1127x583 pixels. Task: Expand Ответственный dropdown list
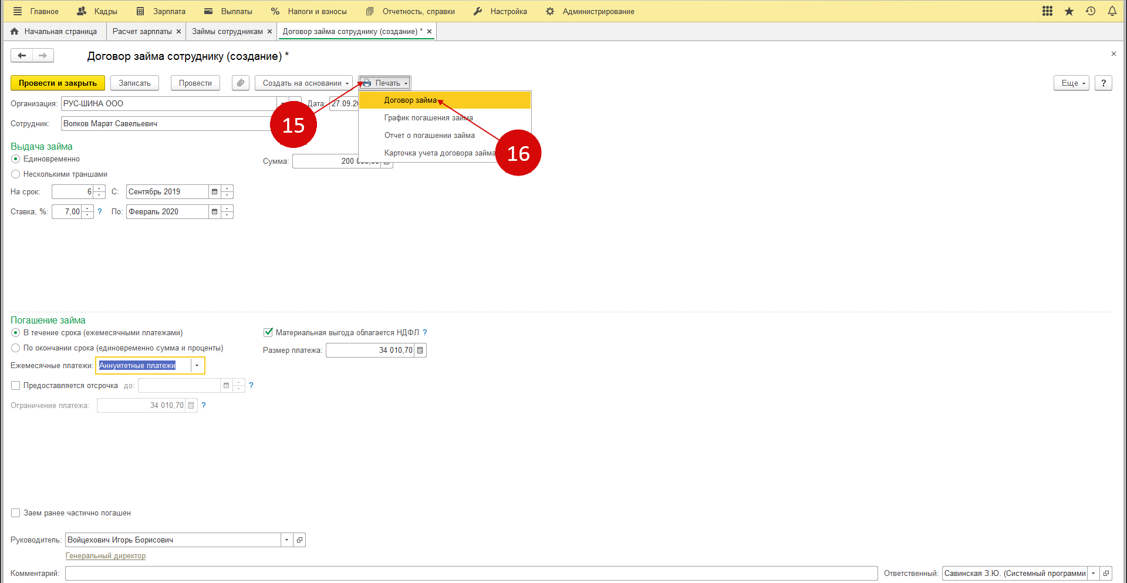coord(1093,573)
